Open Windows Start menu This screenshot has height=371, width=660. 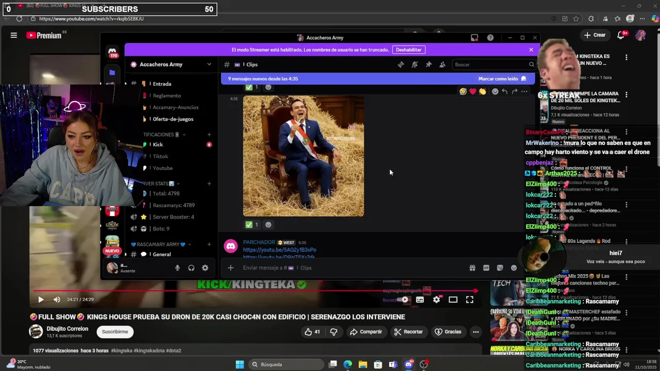click(240, 364)
